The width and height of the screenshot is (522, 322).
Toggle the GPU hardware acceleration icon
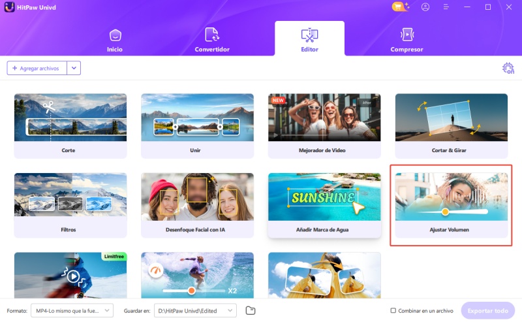coord(508,68)
